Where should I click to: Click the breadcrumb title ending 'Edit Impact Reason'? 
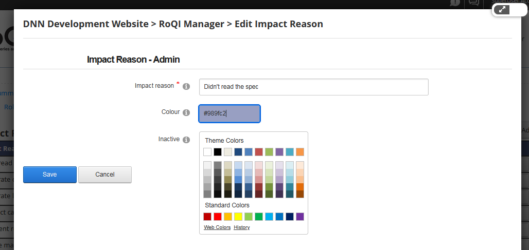[173, 24]
